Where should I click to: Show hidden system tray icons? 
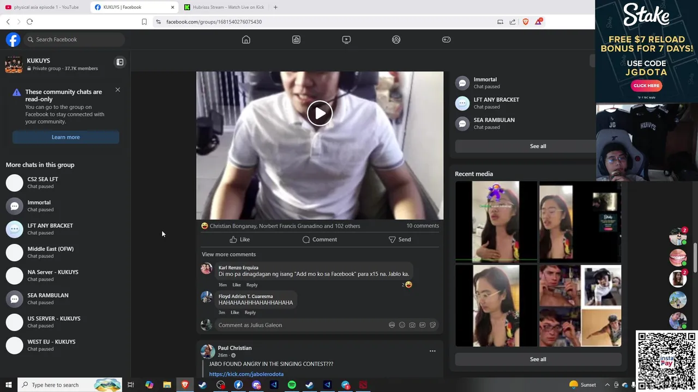[607, 385]
